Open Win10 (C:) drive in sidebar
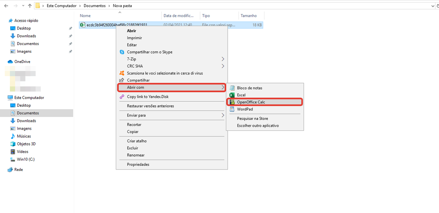The height and width of the screenshot is (213, 439). tap(26, 159)
